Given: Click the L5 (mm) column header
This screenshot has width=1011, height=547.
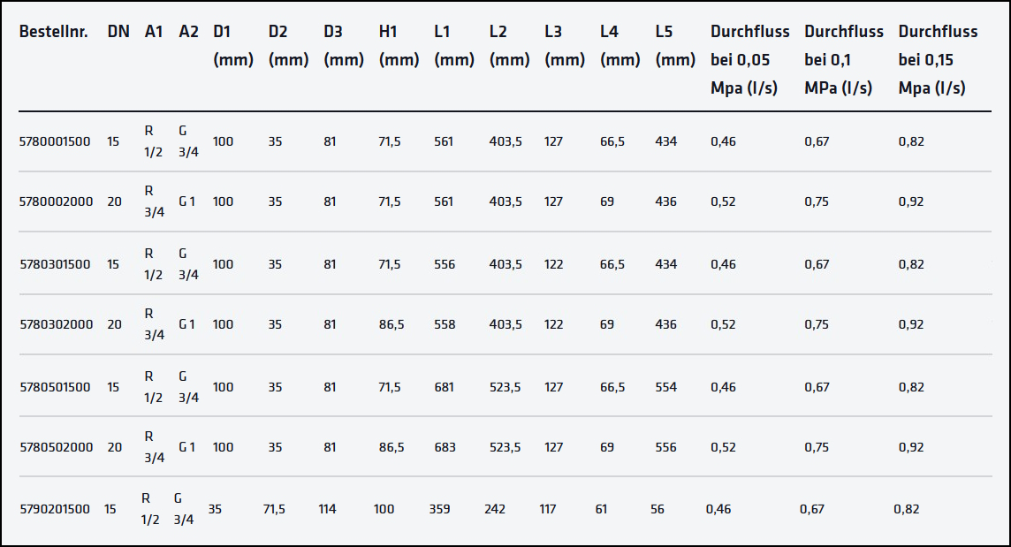Looking at the screenshot, I should 675,46.
